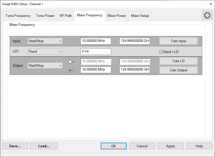
Task: Open the Input Start/Stop dropdown
Action: [45, 41]
